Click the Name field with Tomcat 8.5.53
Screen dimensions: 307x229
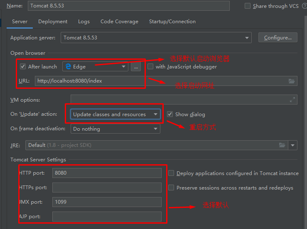tap(129, 6)
